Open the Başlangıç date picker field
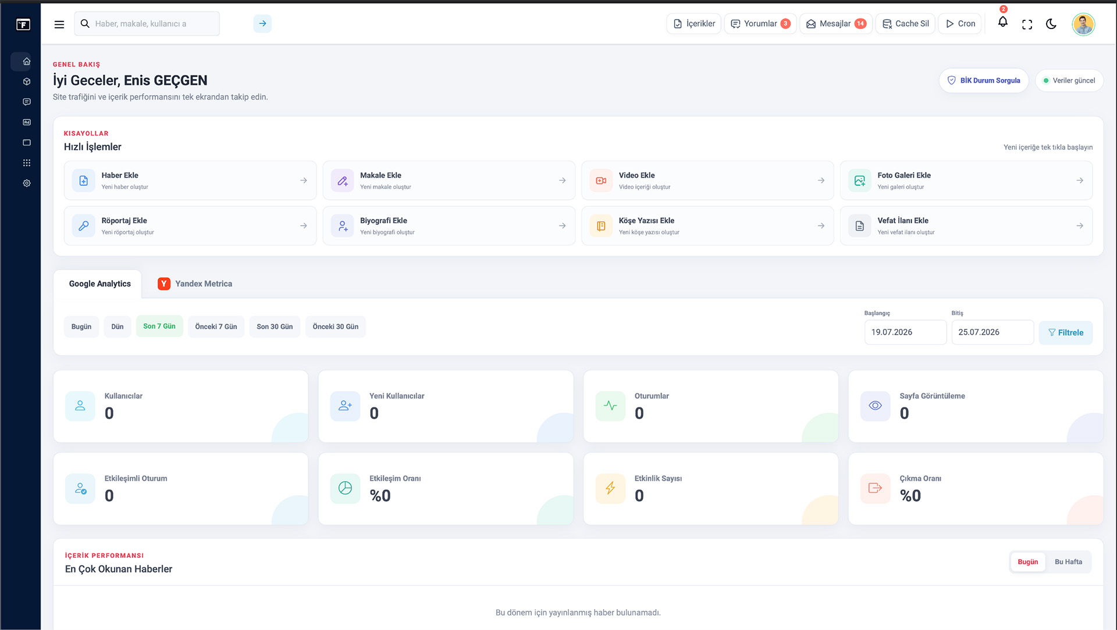This screenshot has width=1117, height=630. pyautogui.click(x=905, y=332)
